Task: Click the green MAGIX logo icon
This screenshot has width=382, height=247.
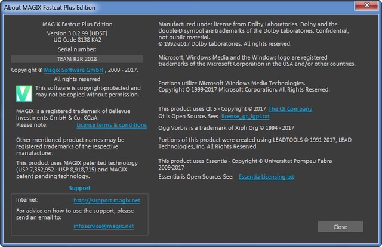Action: click(24, 93)
